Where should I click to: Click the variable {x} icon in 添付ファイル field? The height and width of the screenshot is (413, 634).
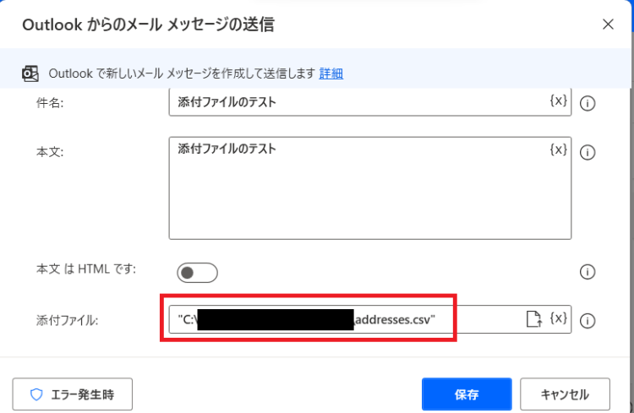(x=559, y=318)
